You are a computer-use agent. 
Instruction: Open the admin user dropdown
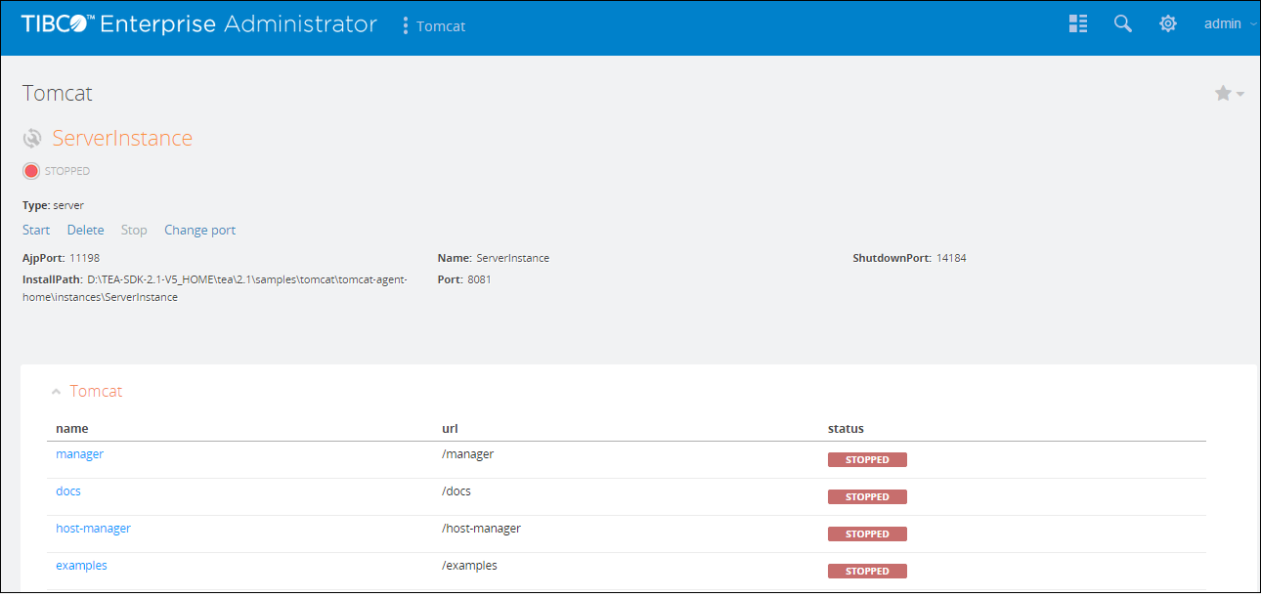click(x=1229, y=24)
